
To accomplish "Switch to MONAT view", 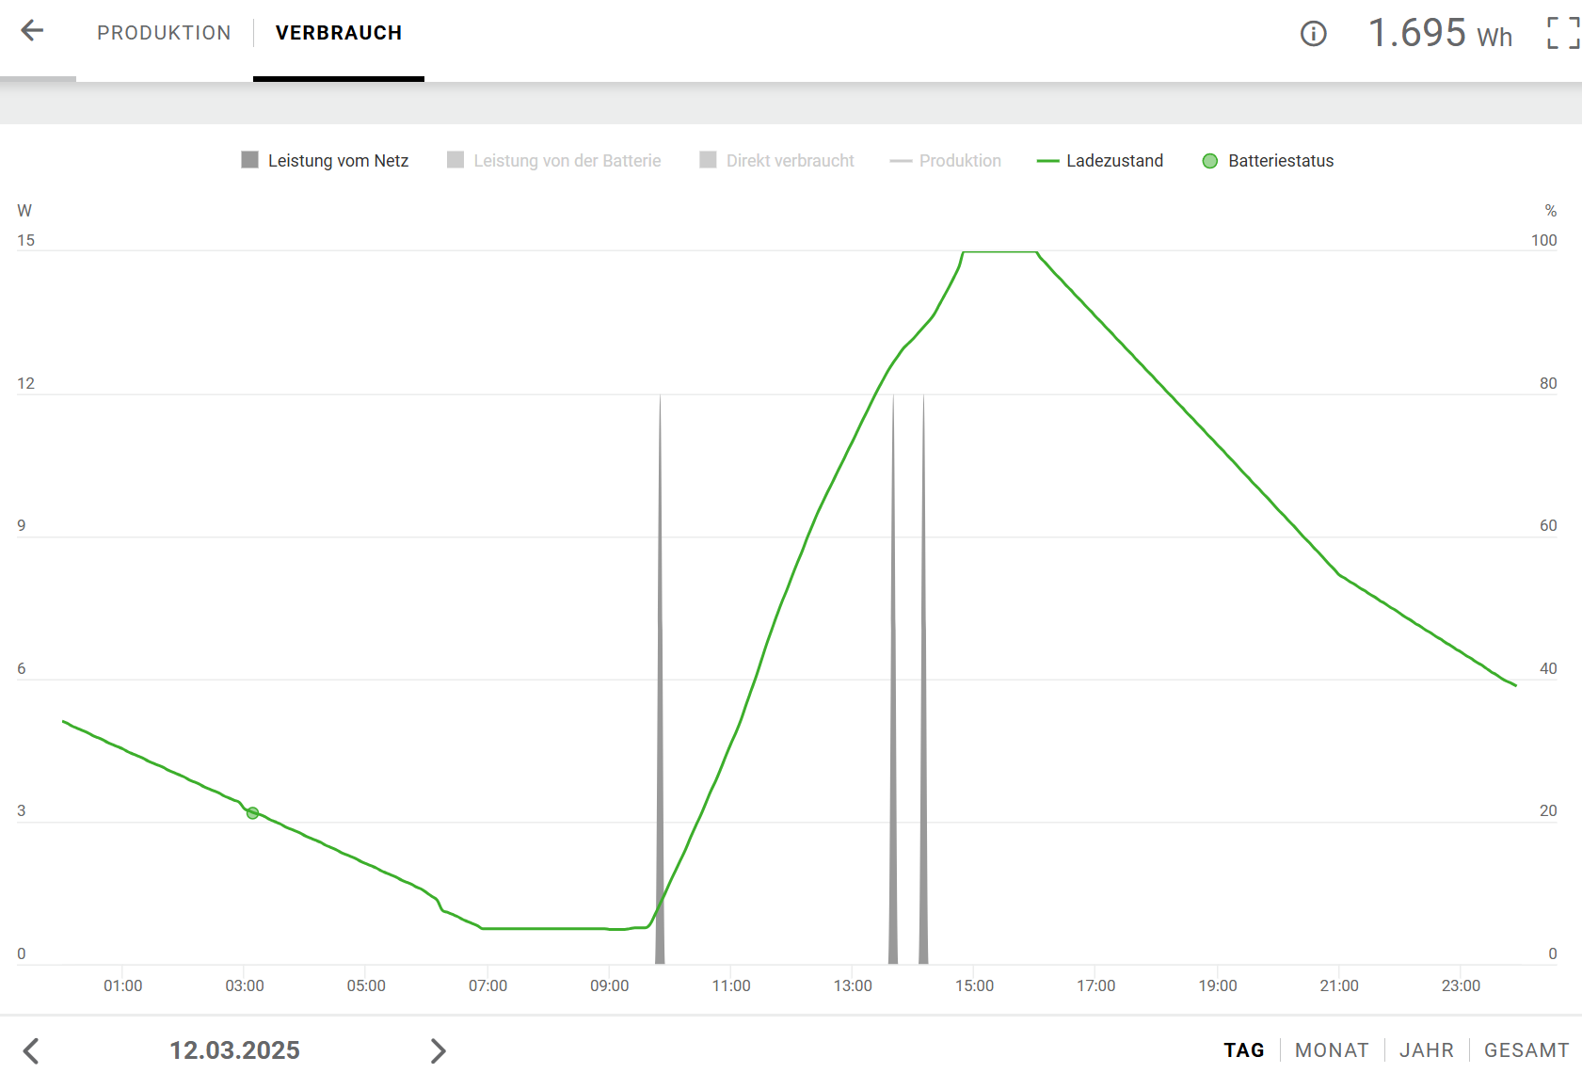I will [1332, 1050].
